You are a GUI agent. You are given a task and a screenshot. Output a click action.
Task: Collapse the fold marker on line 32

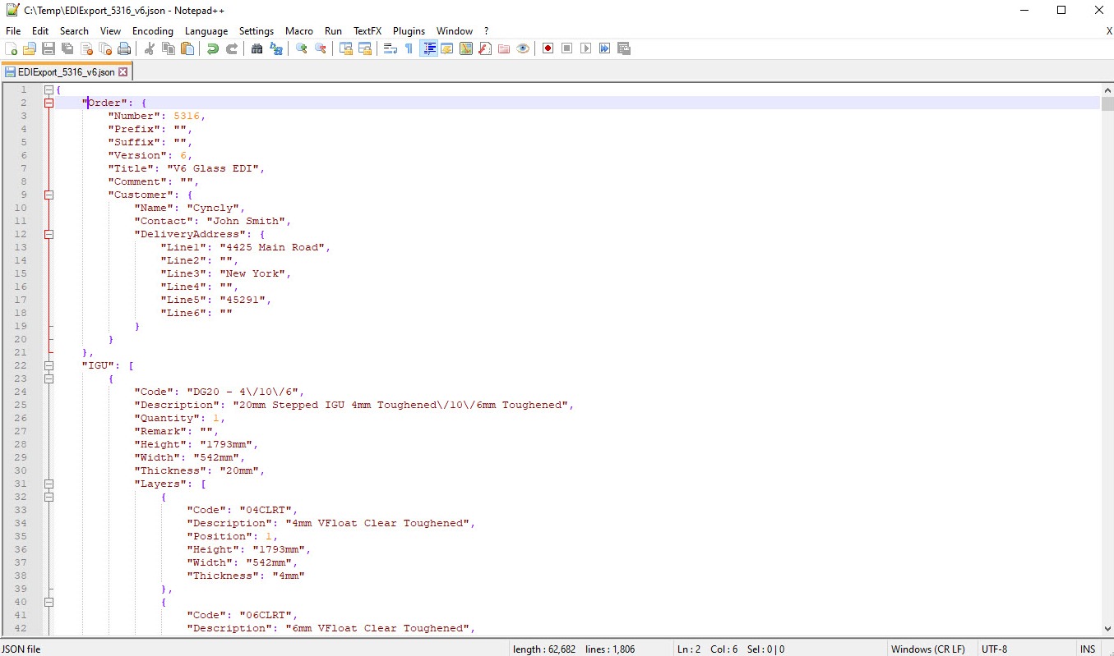pyautogui.click(x=49, y=497)
